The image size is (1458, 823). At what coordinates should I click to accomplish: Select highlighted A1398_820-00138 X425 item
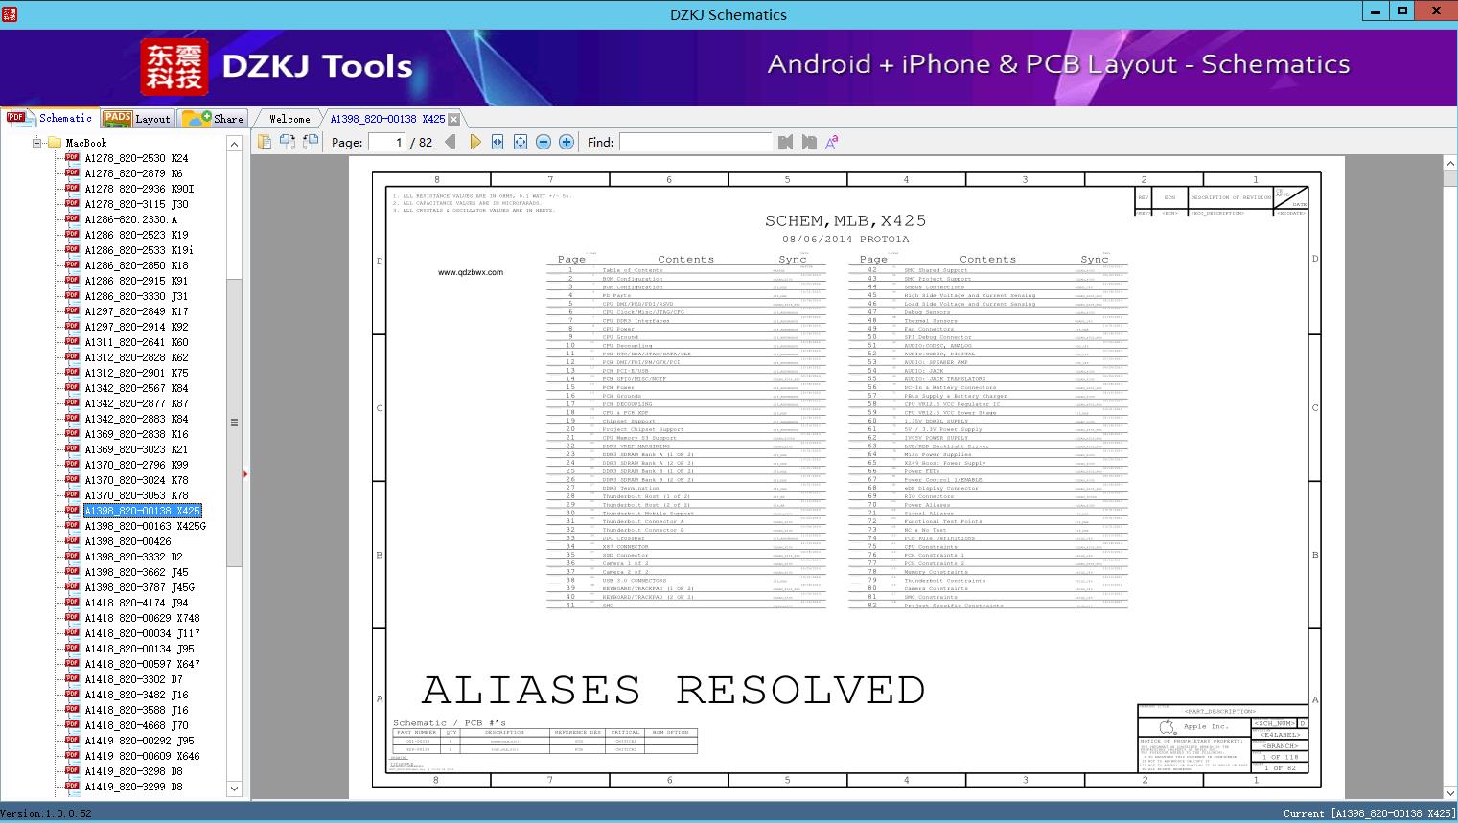pos(143,511)
